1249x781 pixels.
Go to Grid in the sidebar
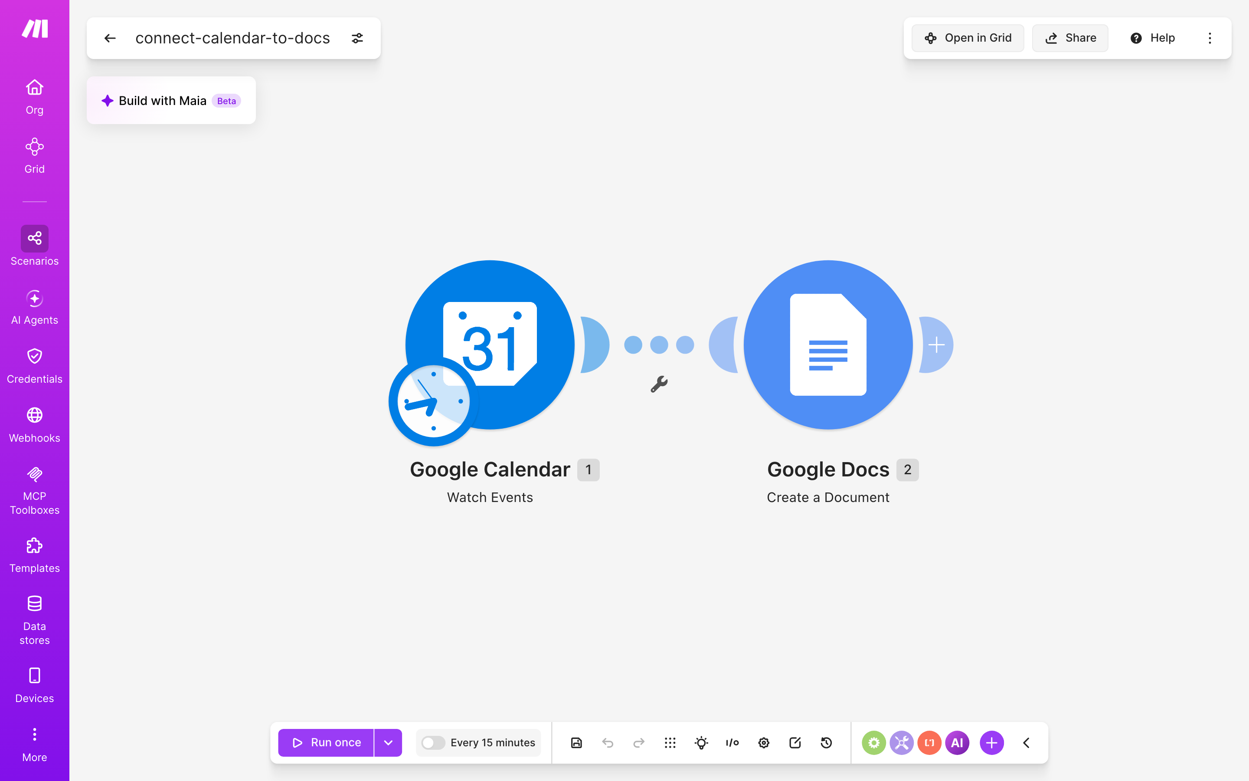click(35, 156)
